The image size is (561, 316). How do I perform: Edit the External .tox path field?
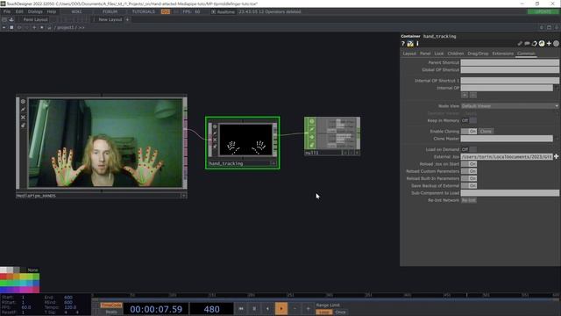507,156
